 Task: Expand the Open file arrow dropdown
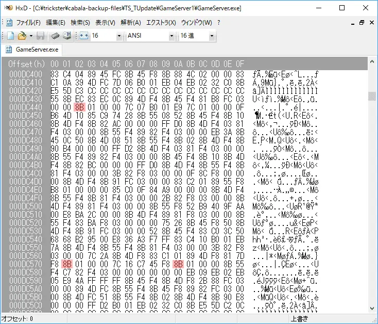pyautogui.click(x=31, y=36)
